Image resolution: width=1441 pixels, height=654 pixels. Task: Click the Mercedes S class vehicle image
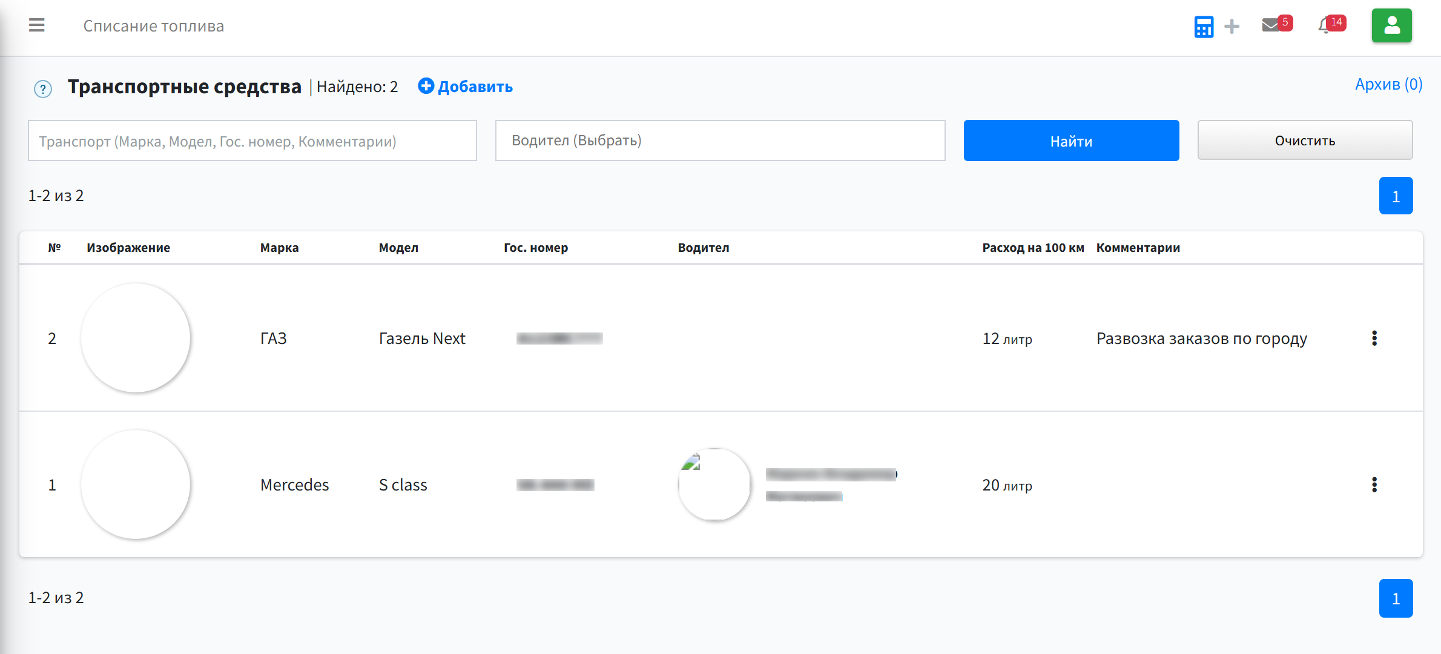(136, 484)
